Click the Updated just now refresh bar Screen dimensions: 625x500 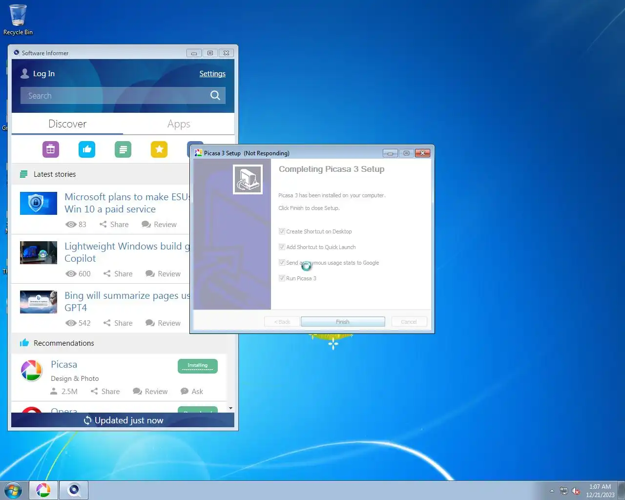tap(123, 420)
